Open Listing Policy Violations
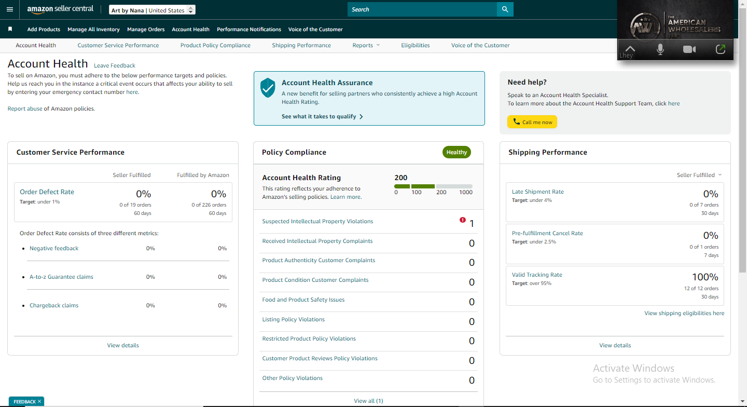 [x=294, y=320]
